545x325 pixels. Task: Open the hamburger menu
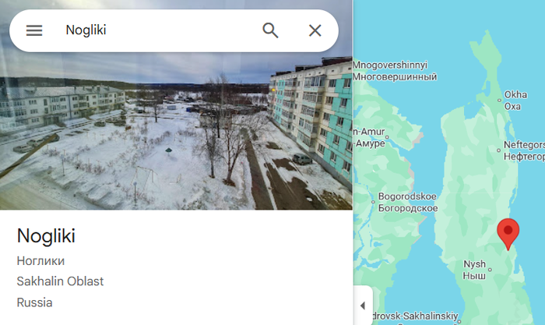(34, 30)
